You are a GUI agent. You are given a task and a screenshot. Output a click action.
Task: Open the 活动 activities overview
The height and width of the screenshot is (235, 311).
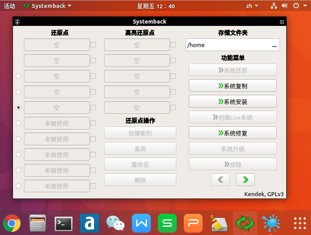9,6
